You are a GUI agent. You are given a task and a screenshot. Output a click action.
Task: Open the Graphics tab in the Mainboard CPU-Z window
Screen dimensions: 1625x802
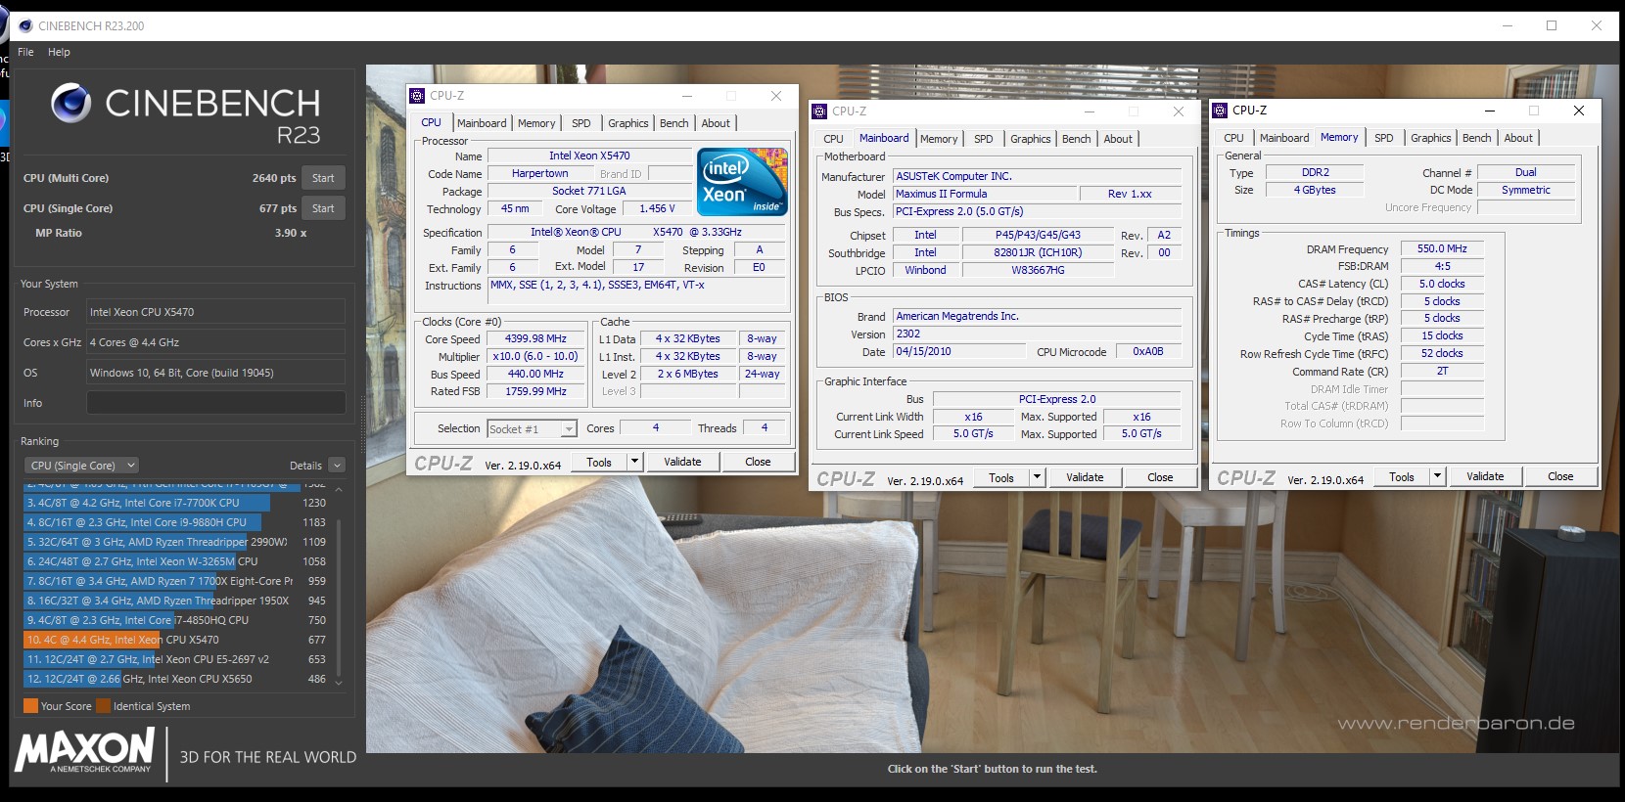(1030, 139)
